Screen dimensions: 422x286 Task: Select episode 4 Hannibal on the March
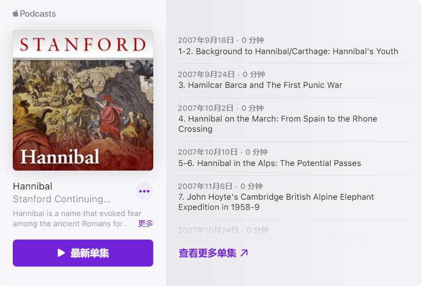tap(278, 124)
